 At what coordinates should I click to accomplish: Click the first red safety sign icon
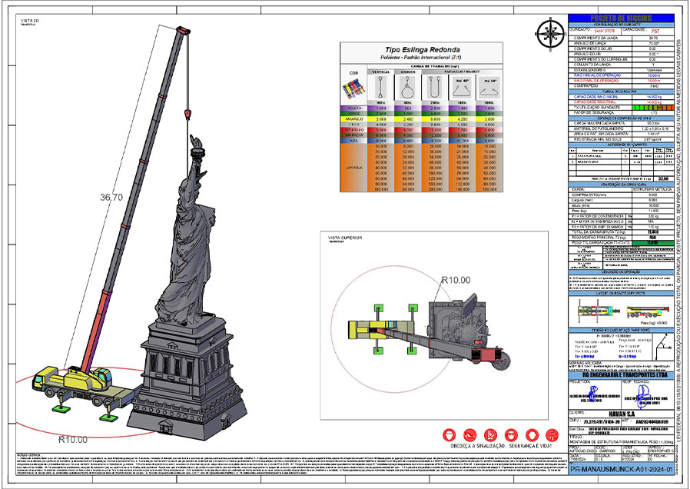point(449,435)
